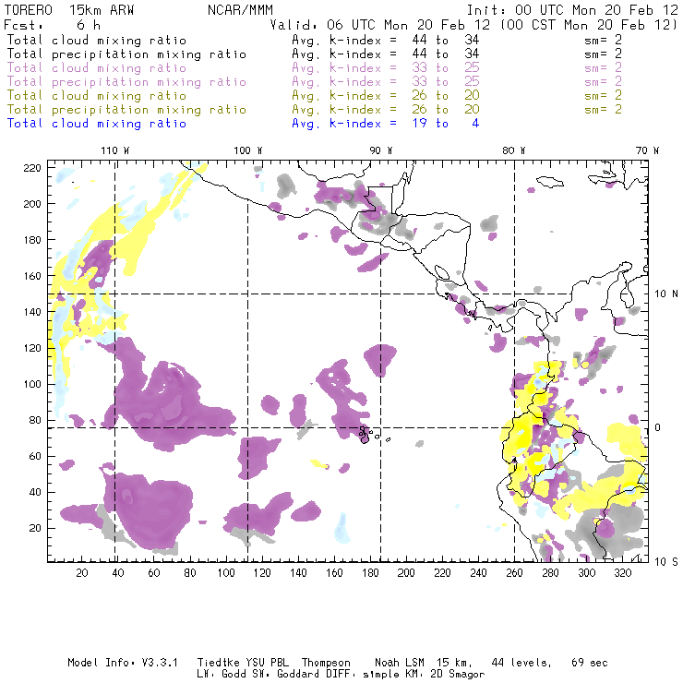Select the "140" tick on the vertical axis
Viewport: 683px width, 683px height.
(x=32, y=312)
